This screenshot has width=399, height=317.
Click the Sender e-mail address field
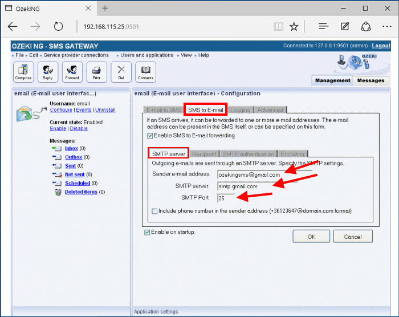point(264,174)
